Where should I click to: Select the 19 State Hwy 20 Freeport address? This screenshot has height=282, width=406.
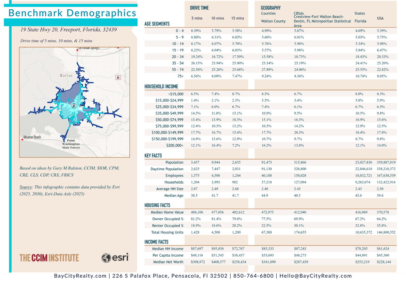click(69, 30)
